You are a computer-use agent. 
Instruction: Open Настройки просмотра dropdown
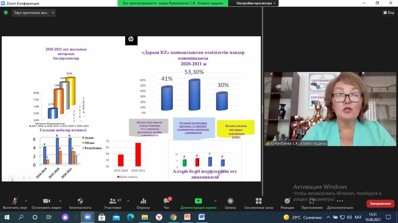coord(256,3)
